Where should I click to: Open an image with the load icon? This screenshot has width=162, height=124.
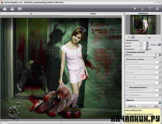pos(5,8)
